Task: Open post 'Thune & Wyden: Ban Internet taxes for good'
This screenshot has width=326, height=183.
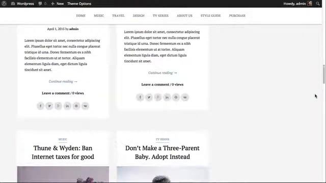Action: [63, 152]
